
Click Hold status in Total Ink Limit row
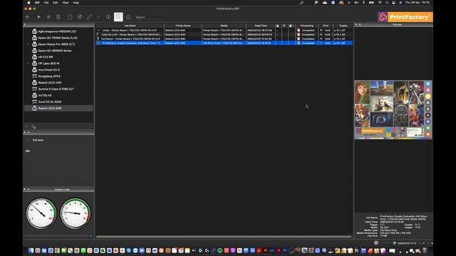[x=328, y=35]
